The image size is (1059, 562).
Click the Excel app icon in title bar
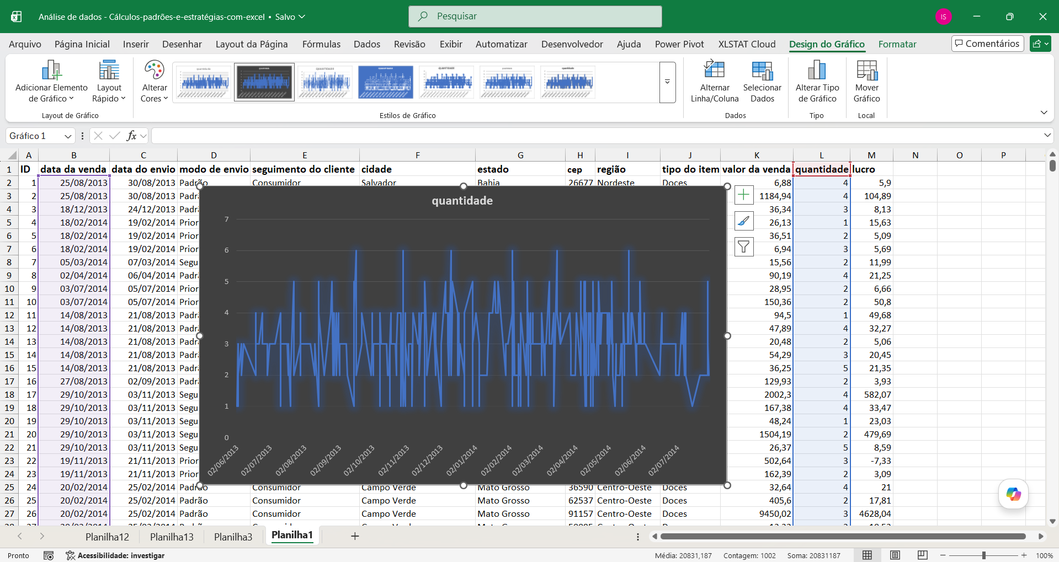(x=17, y=17)
